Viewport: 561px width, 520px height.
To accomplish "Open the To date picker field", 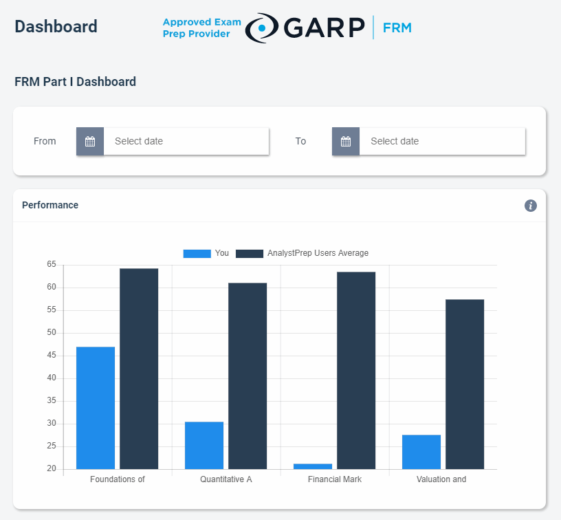I will tap(441, 142).
